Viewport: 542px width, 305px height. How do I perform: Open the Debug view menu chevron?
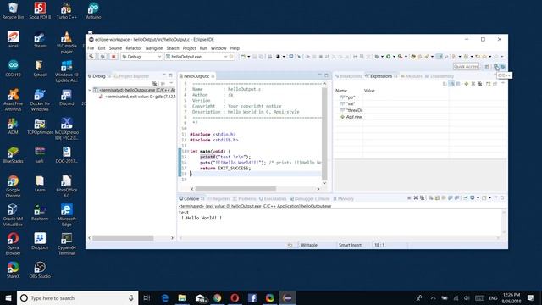pyautogui.click(x=171, y=83)
